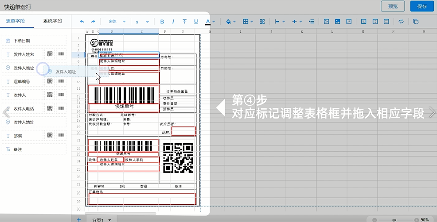
Task: Click the redo arrow in toolbar
Action: coord(93,21)
